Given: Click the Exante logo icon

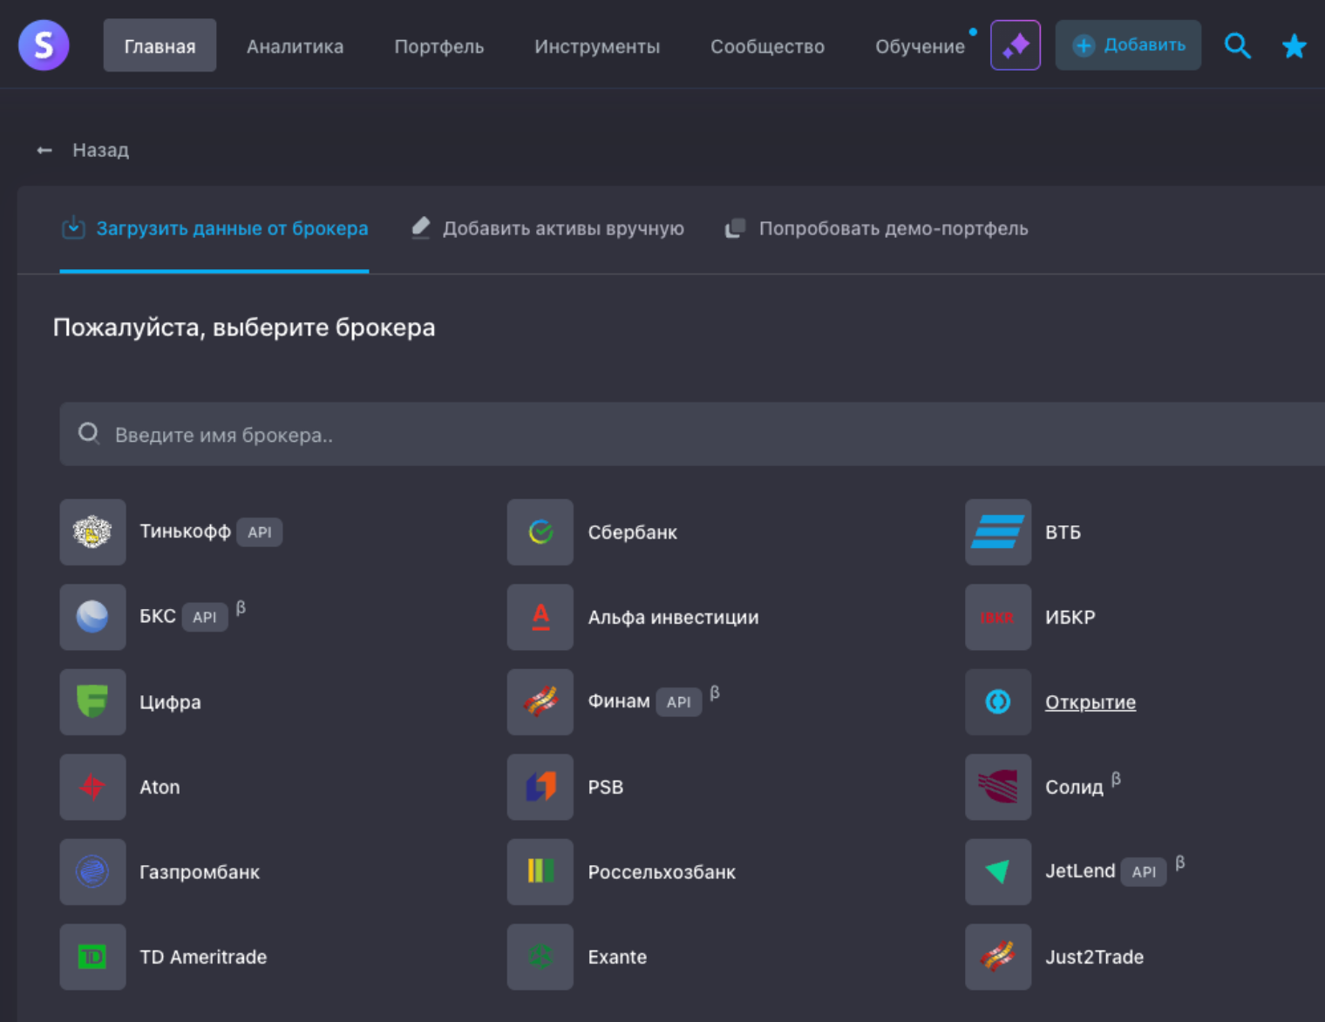Looking at the screenshot, I should click(540, 957).
